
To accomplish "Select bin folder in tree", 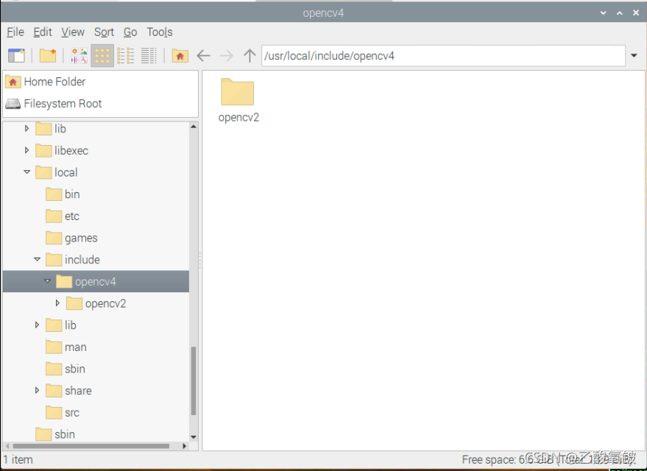I will coord(96,194).
